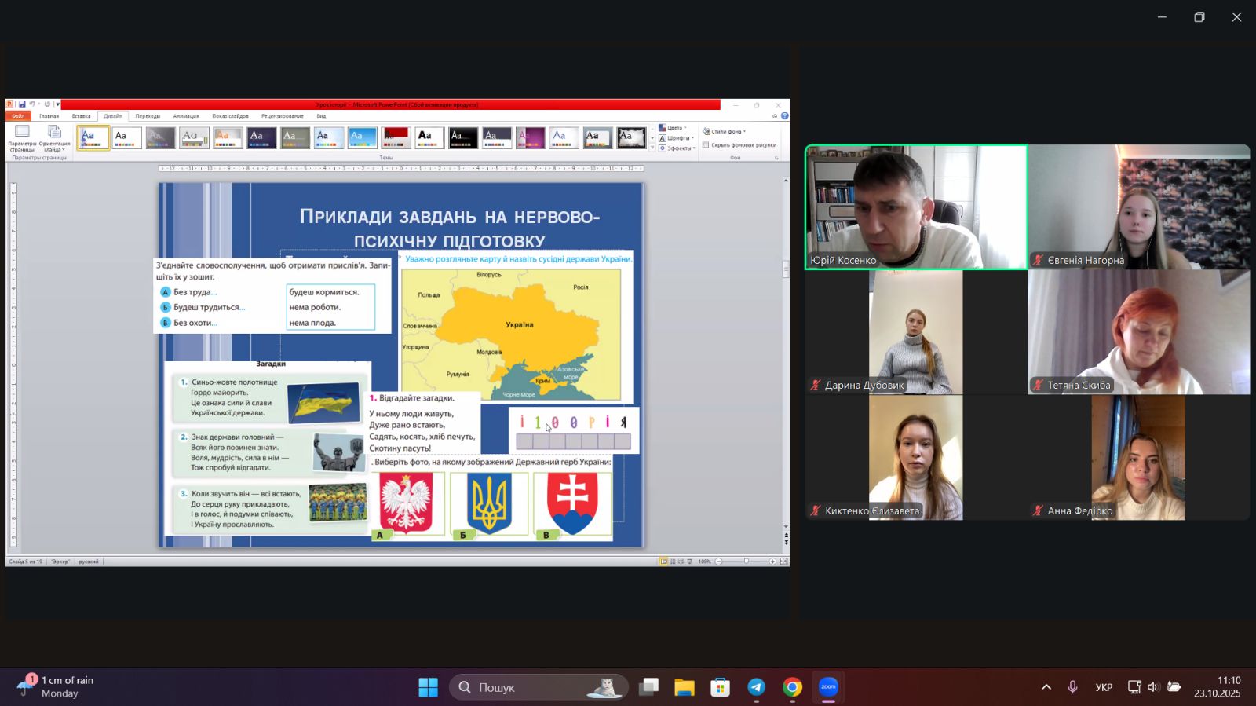Toggle the Hide background graphics checkbox
The image size is (1256, 706).
706,145
